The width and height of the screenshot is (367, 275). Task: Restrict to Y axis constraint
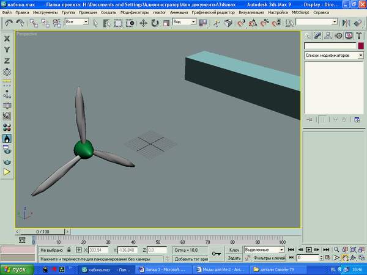point(7,50)
